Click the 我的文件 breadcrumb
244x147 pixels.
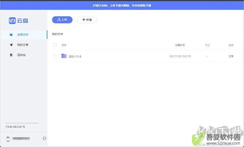click(x=57, y=34)
